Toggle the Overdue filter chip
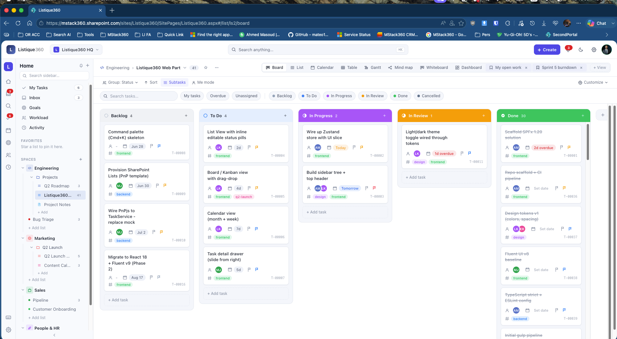 pos(218,96)
